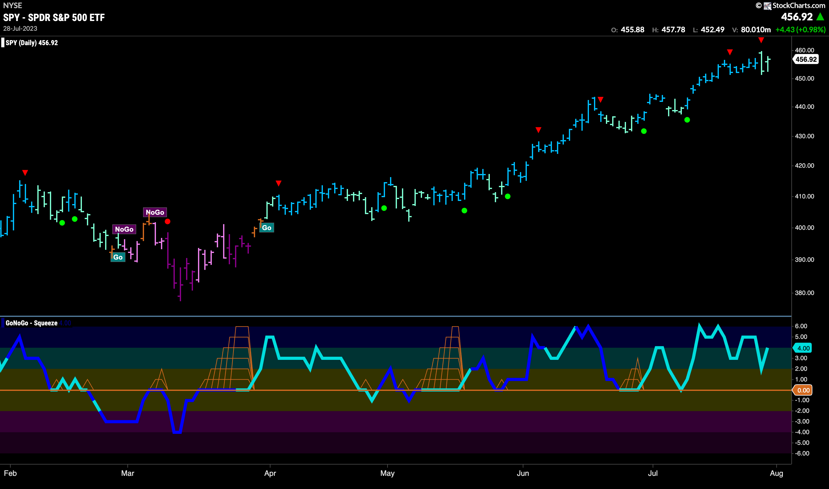Click the orange 0.00 zero-line tag

click(803, 390)
